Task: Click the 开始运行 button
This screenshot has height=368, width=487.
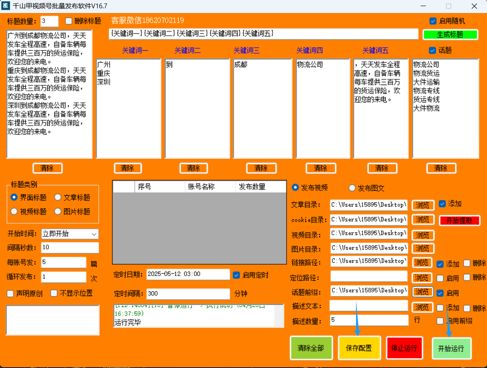Action: click(x=451, y=348)
